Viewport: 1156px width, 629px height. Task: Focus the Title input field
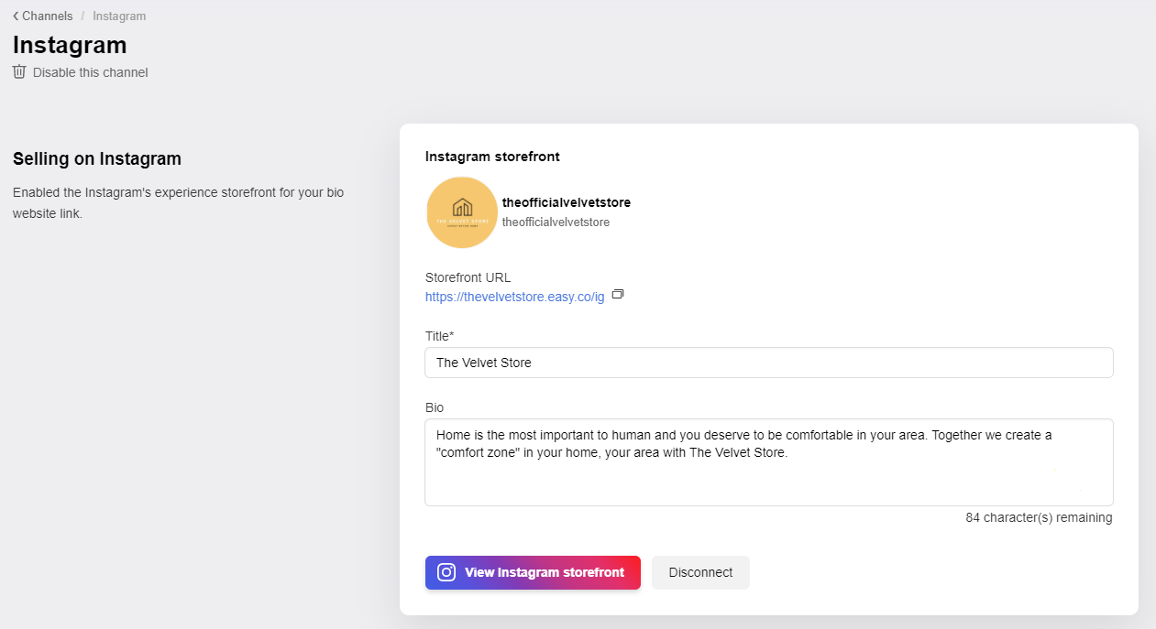coord(769,363)
